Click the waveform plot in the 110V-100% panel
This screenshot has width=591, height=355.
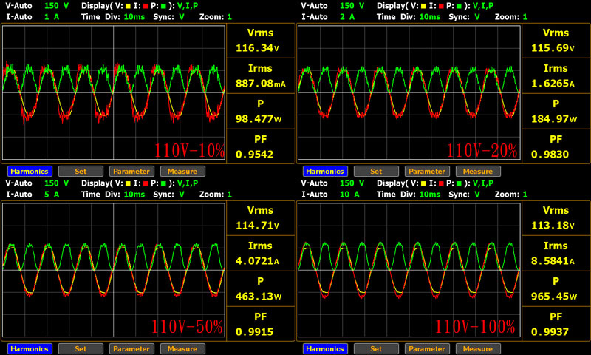[x=409, y=270]
